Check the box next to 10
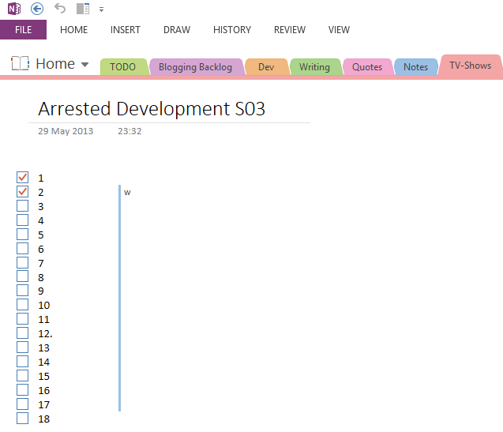The width and height of the screenshot is (503, 432). 22,305
